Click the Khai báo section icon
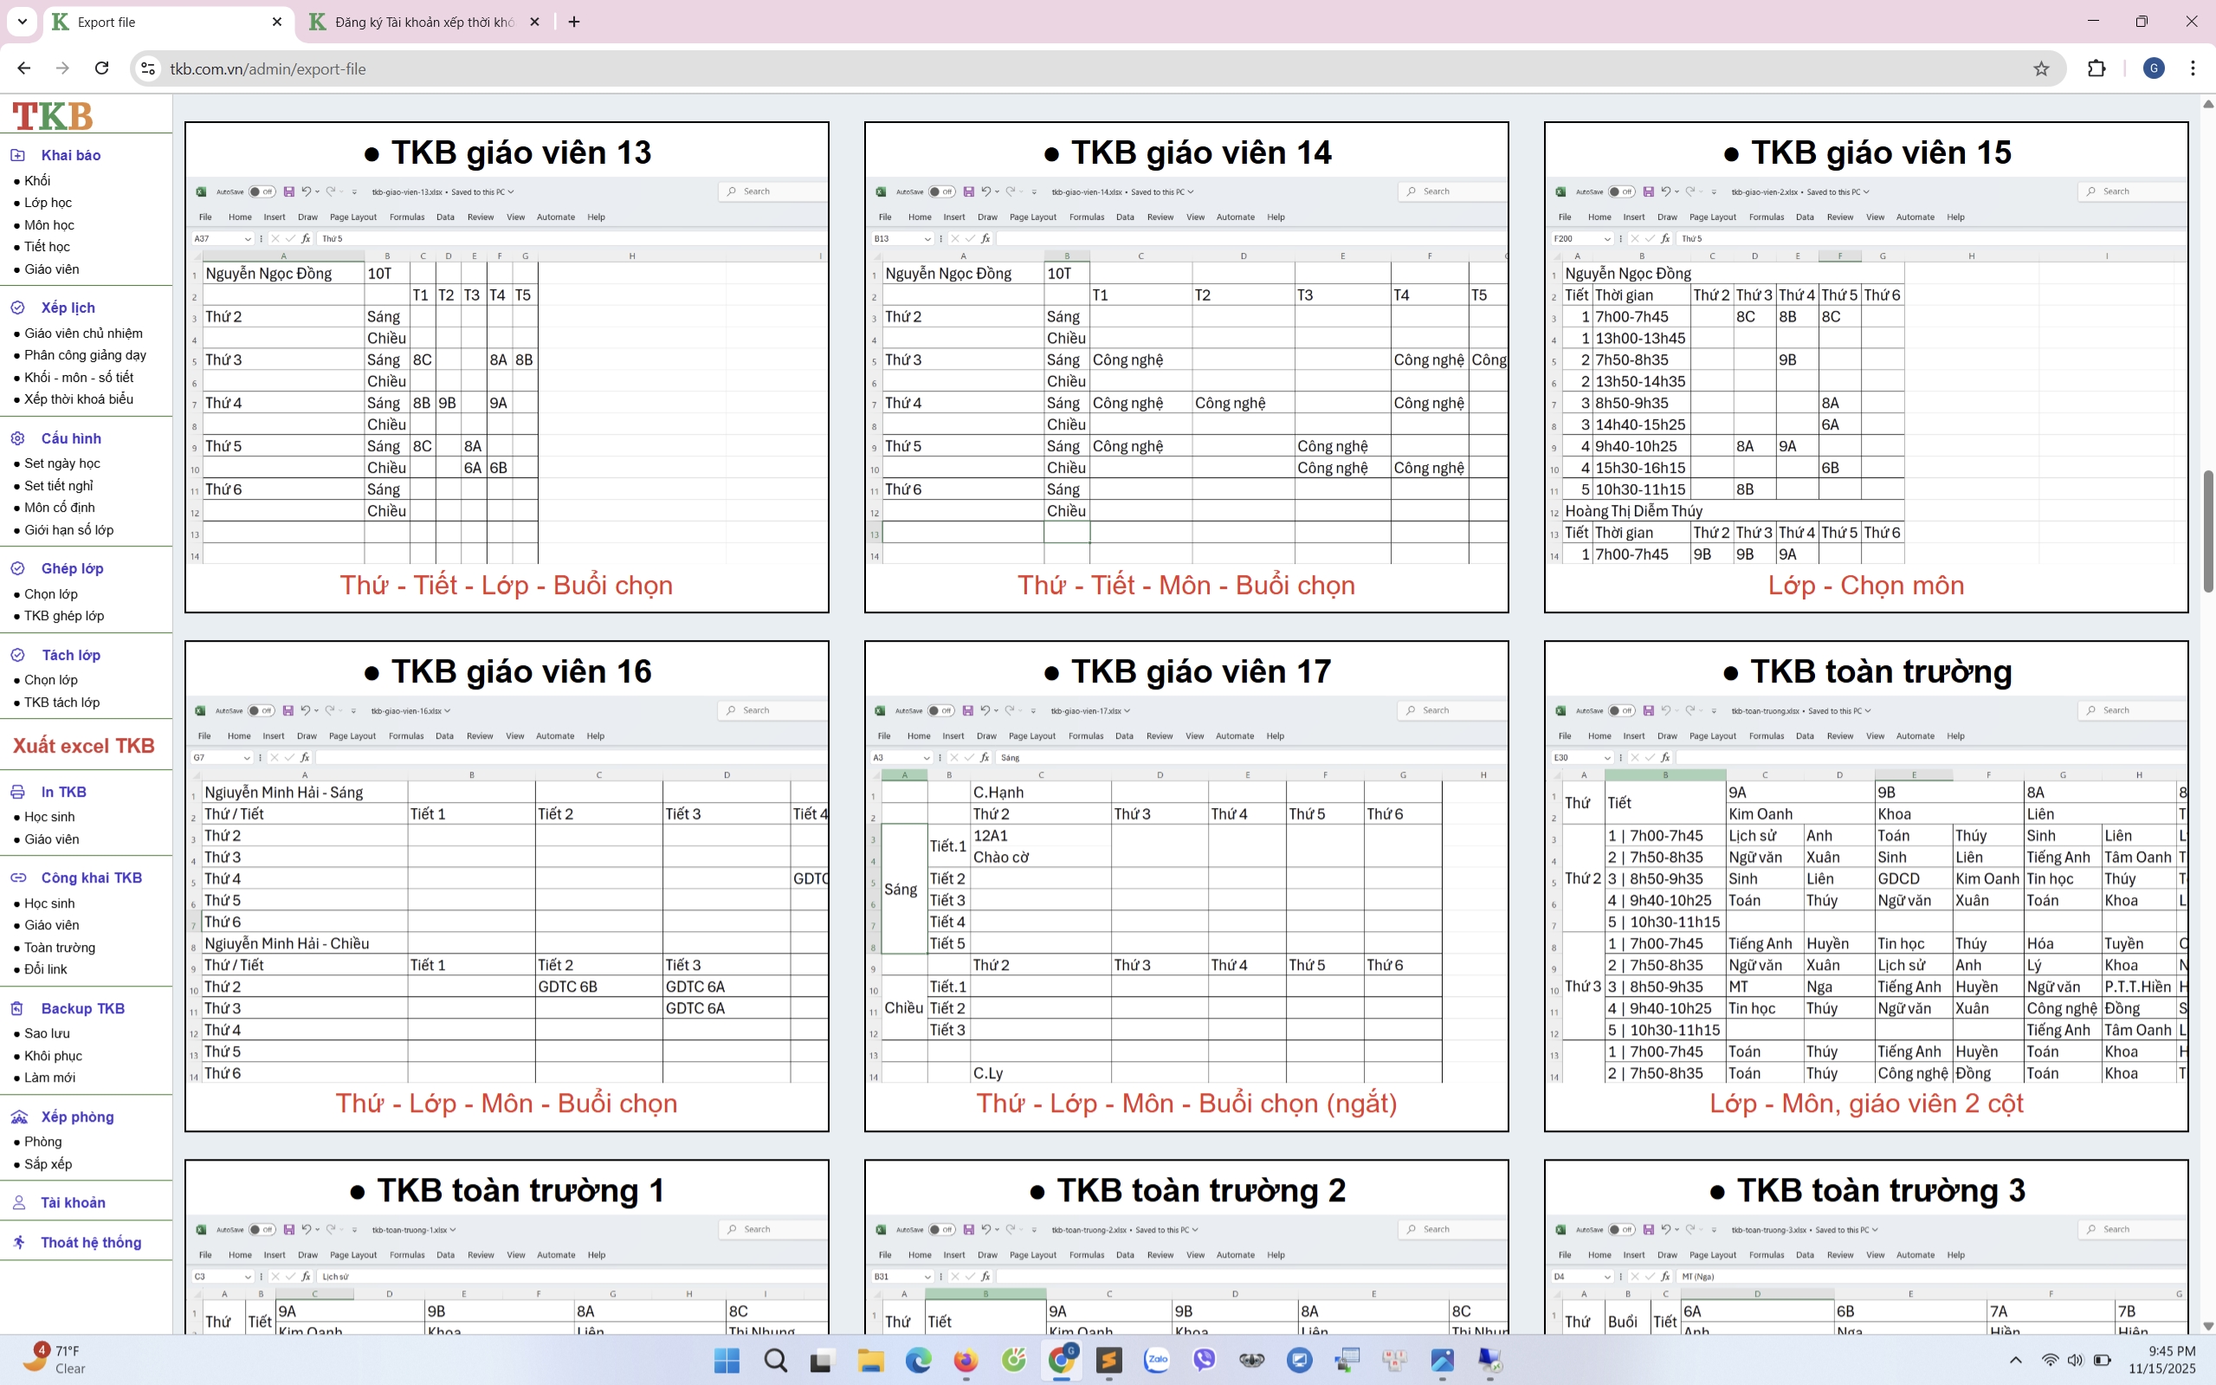The height and width of the screenshot is (1385, 2216). click(x=17, y=155)
